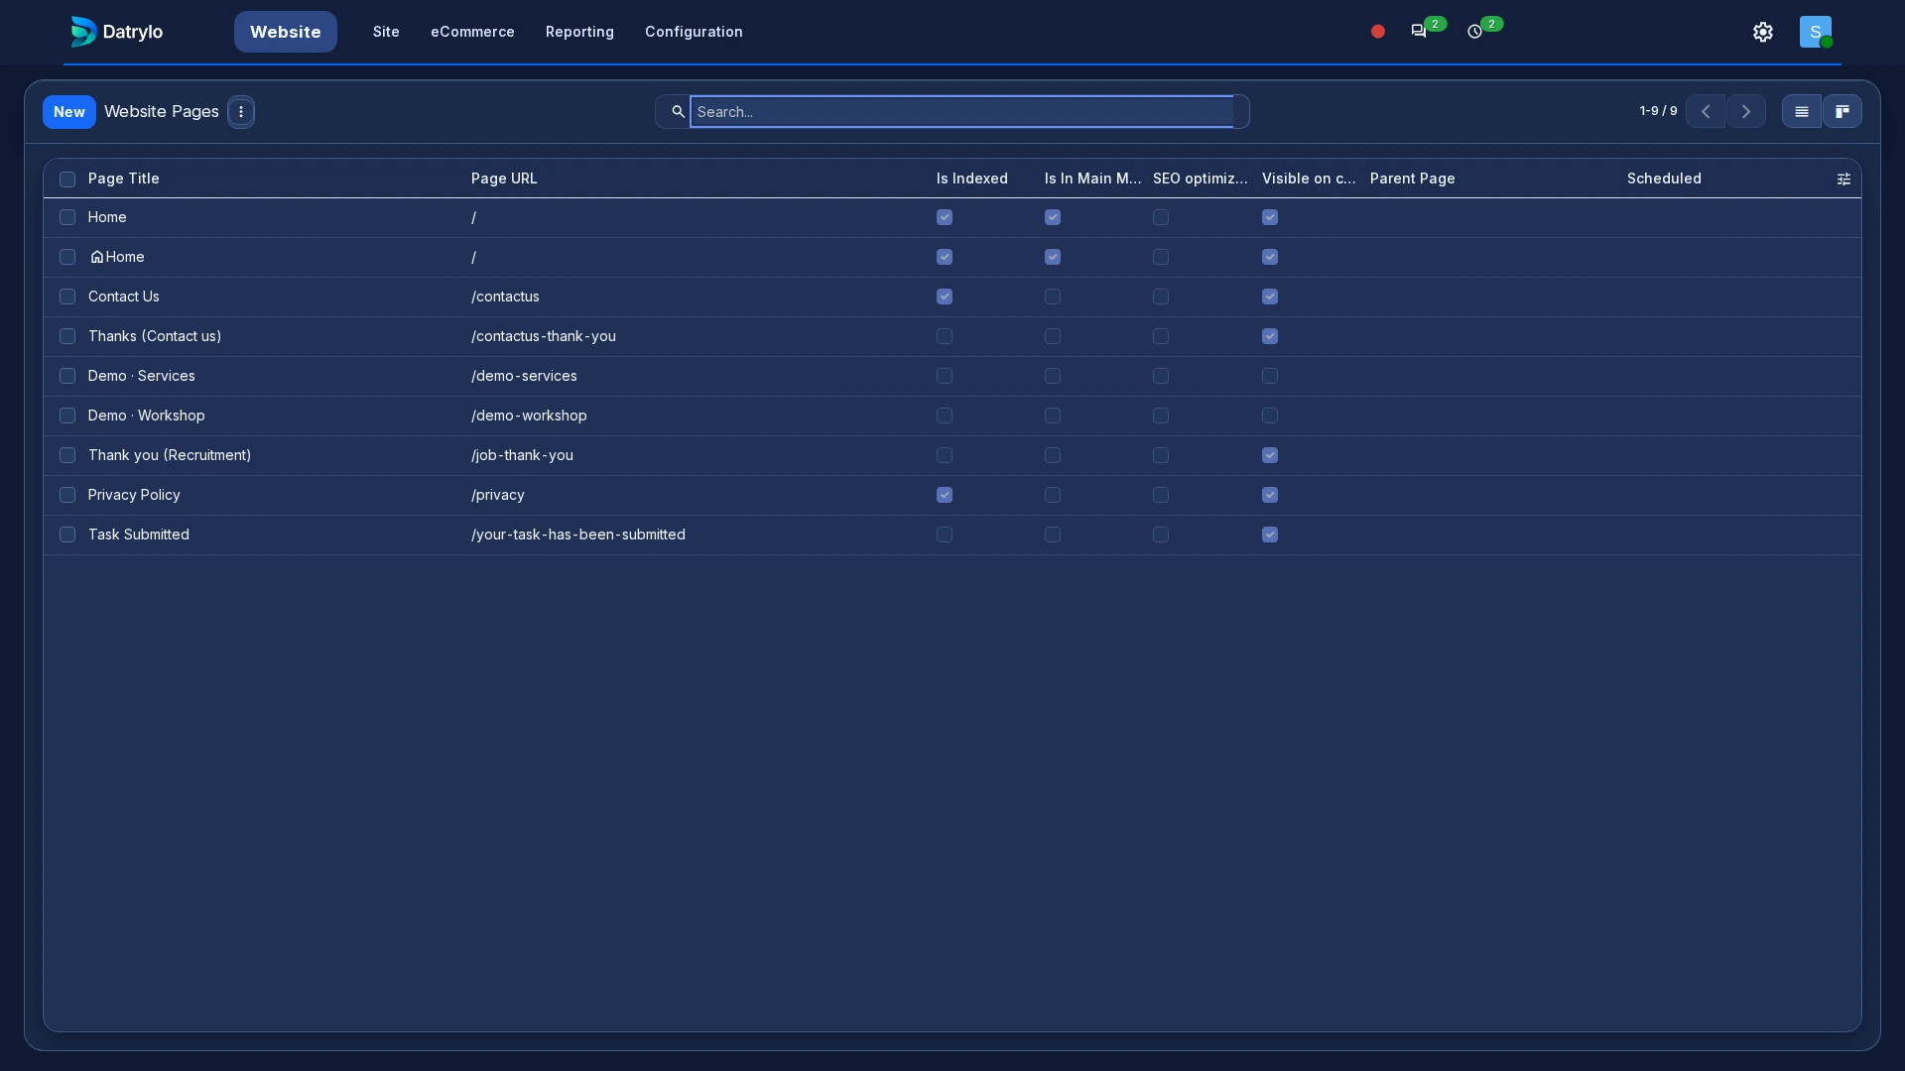Toggle Is Indexed for Thanks (Contact us)
Viewport: 1905px width, 1071px height.
pyautogui.click(x=945, y=336)
